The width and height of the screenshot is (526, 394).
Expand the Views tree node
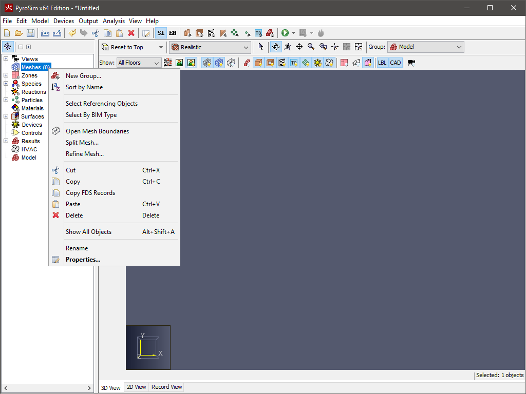(6, 59)
